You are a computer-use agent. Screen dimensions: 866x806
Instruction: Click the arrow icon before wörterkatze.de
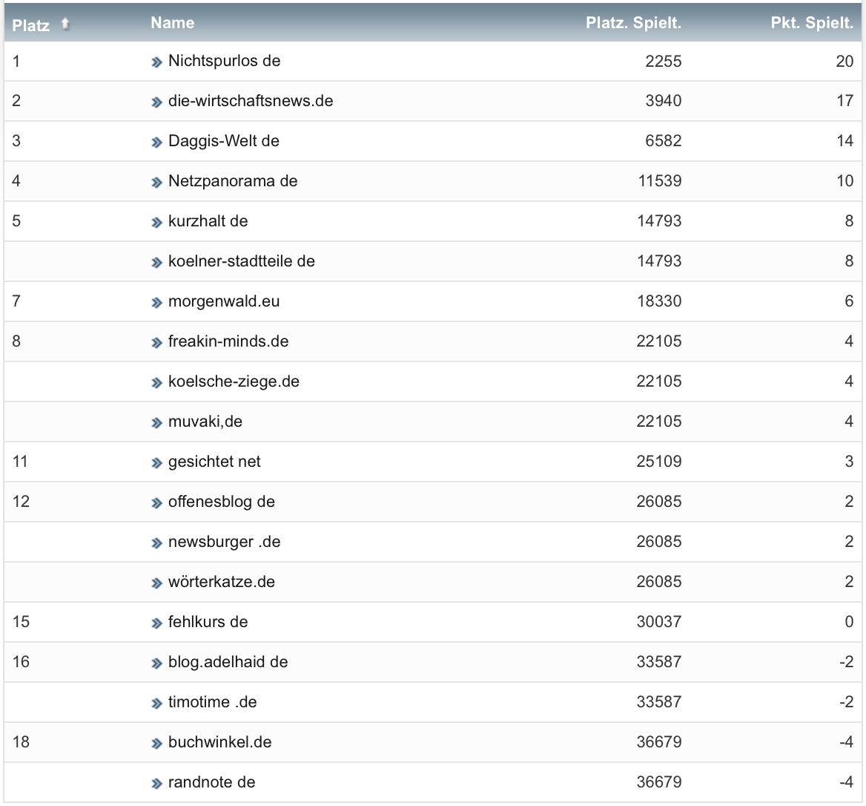157,583
